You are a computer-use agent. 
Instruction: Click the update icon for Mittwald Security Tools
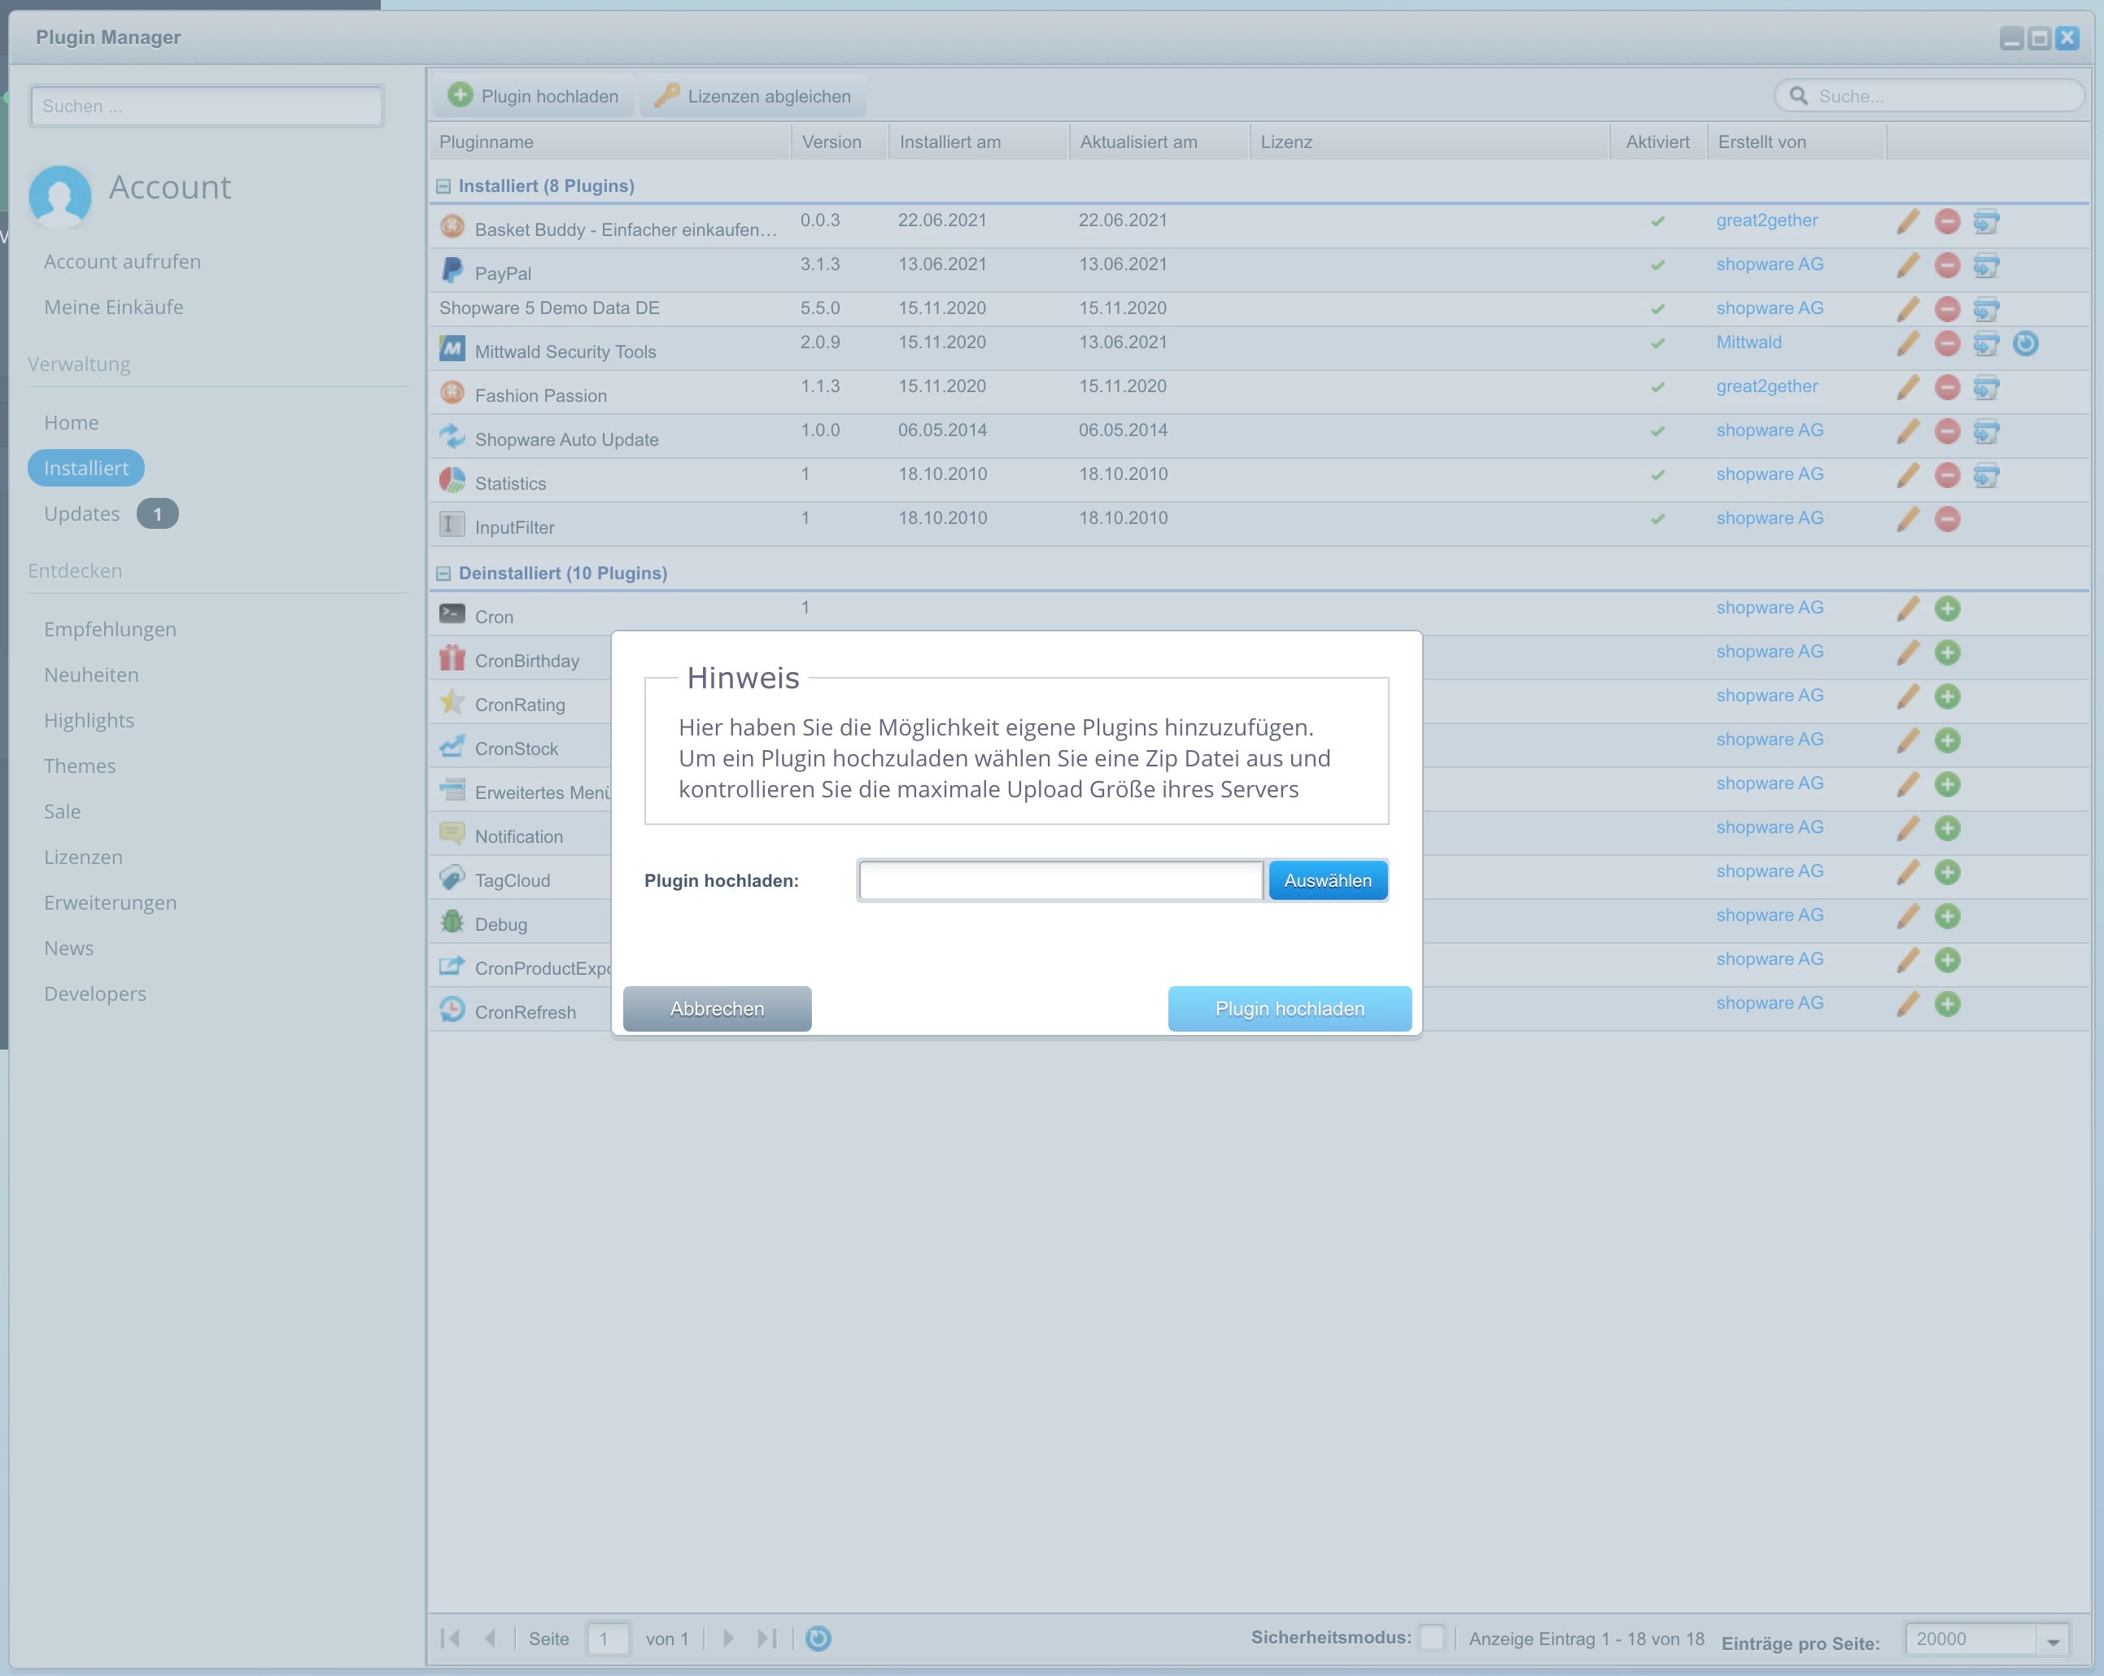coord(2025,343)
